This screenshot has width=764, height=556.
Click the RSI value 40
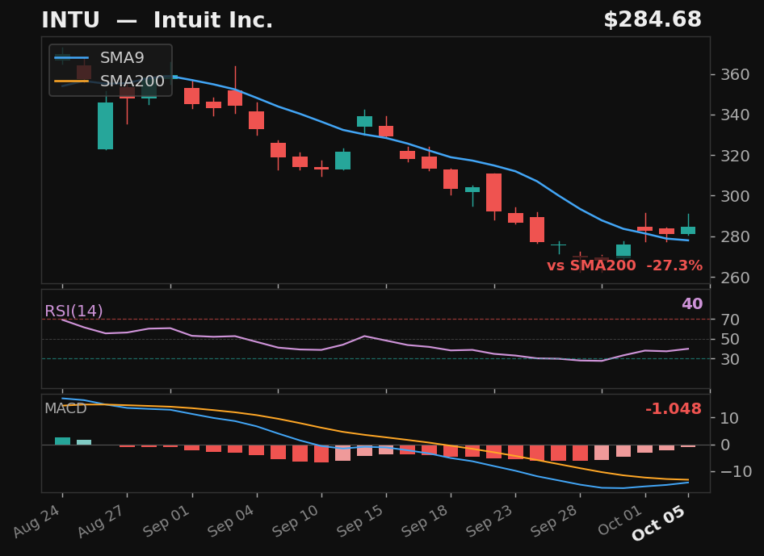pos(692,303)
